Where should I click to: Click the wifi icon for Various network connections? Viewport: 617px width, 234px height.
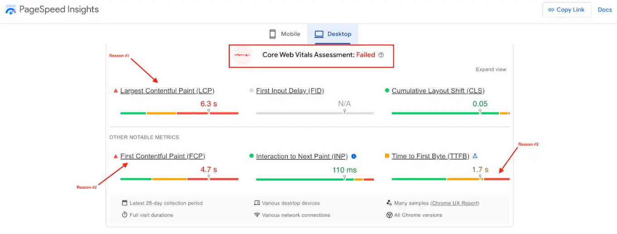click(257, 215)
